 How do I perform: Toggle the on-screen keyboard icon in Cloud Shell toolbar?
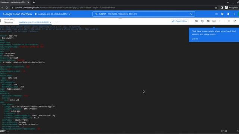[196, 21]
